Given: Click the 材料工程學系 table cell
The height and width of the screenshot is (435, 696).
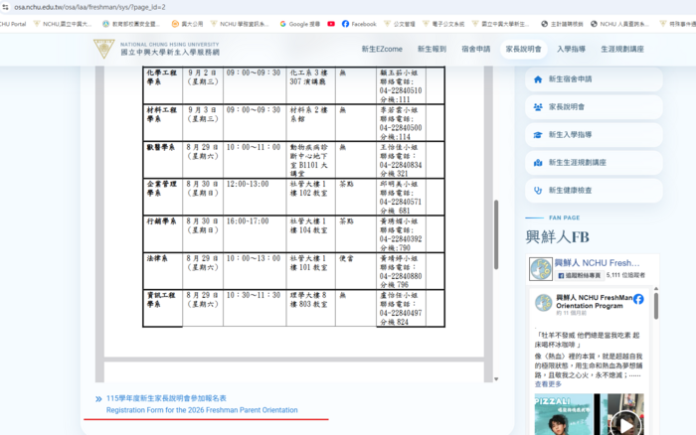Looking at the screenshot, I should click(x=162, y=123).
